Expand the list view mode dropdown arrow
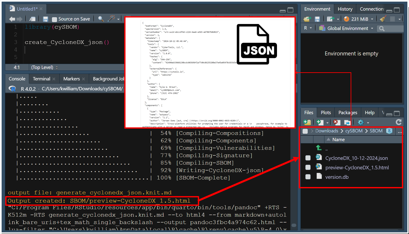The height and width of the screenshot is (234, 409). [400, 19]
